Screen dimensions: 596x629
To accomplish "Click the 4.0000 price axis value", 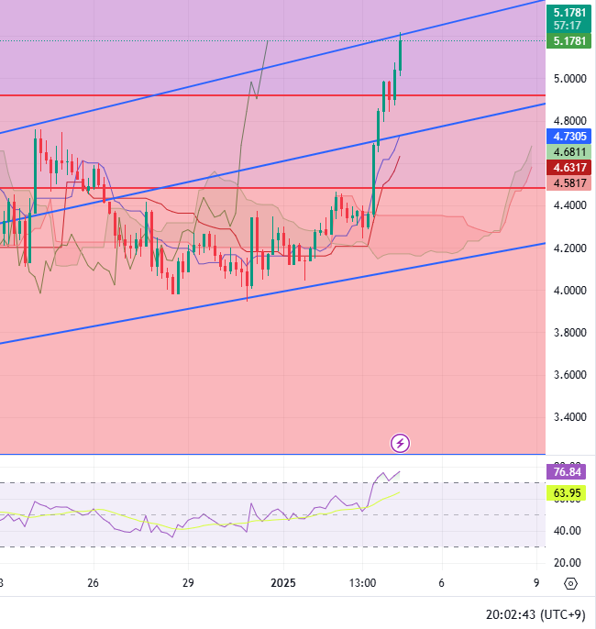I will 570,290.
